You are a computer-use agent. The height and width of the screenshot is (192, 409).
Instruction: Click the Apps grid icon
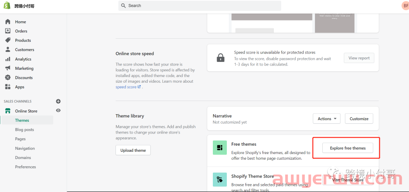click(8, 87)
